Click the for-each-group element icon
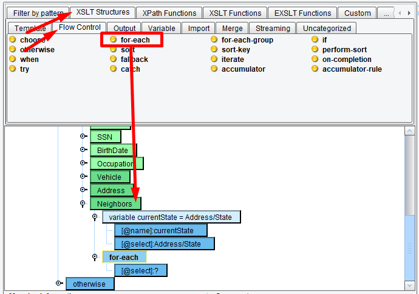This screenshot has height=294, width=419. (214, 40)
